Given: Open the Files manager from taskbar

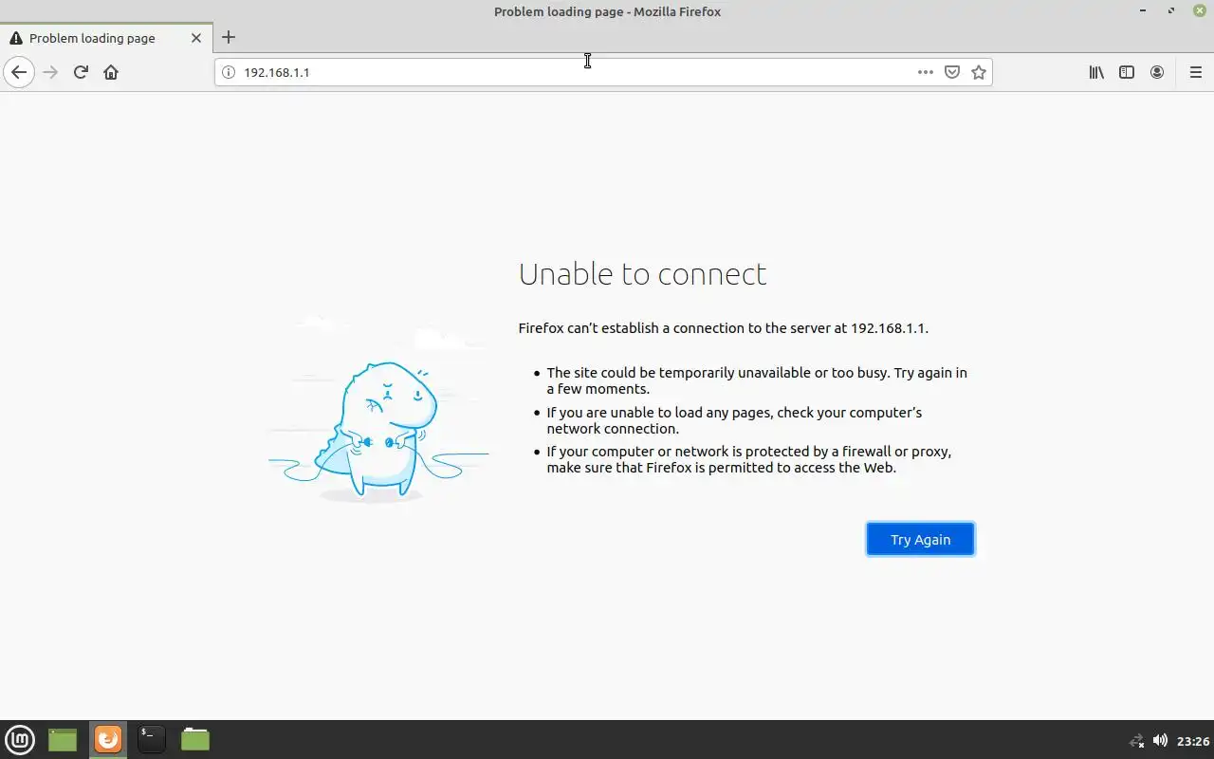Looking at the screenshot, I should (x=195, y=739).
